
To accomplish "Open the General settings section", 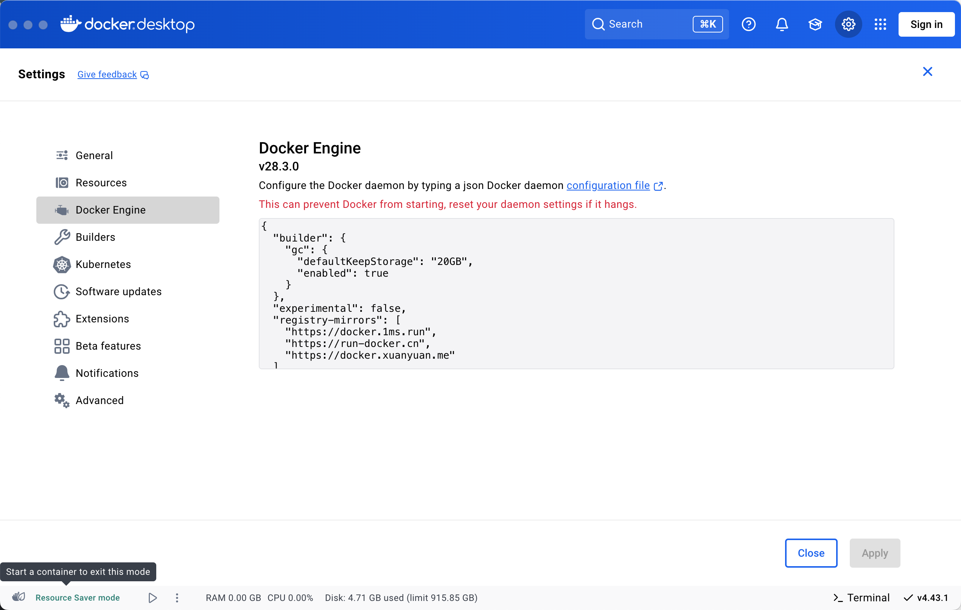I will click(x=128, y=155).
